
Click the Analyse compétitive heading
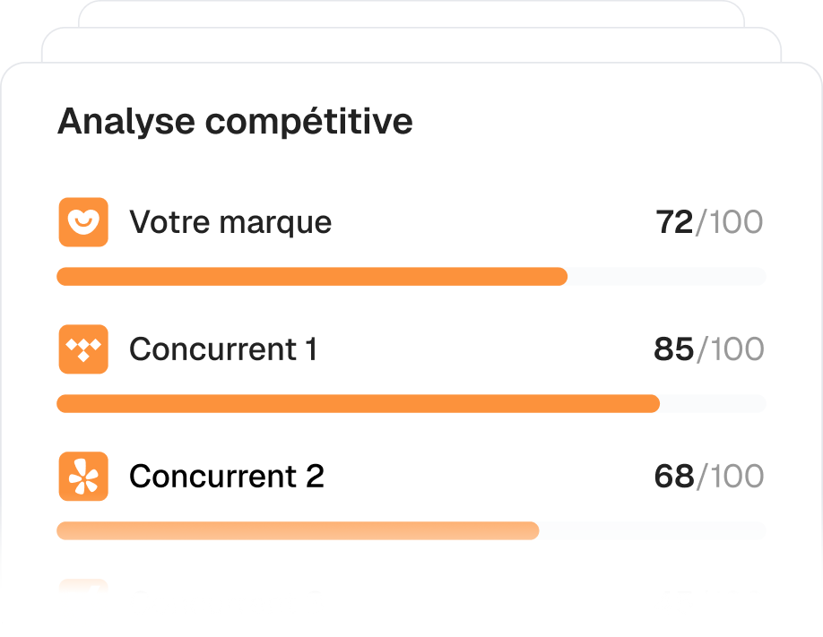235,121
